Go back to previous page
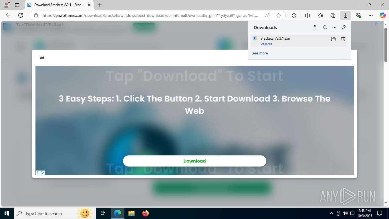This screenshot has height=219, width=389. pyautogui.click(x=8, y=15)
